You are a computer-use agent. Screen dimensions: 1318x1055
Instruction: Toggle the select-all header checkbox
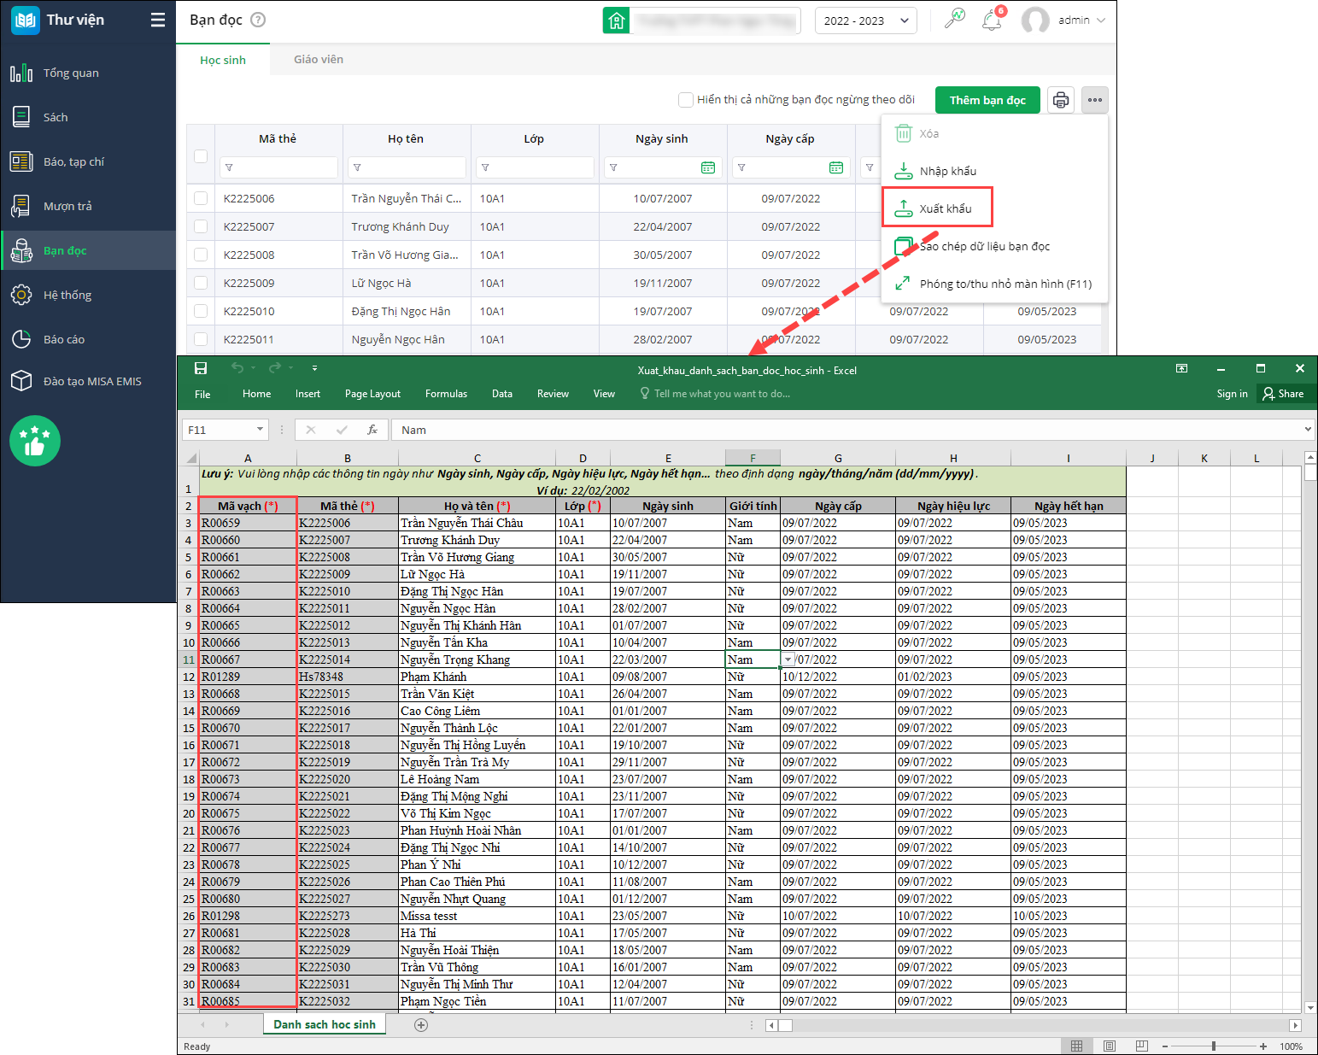click(201, 156)
